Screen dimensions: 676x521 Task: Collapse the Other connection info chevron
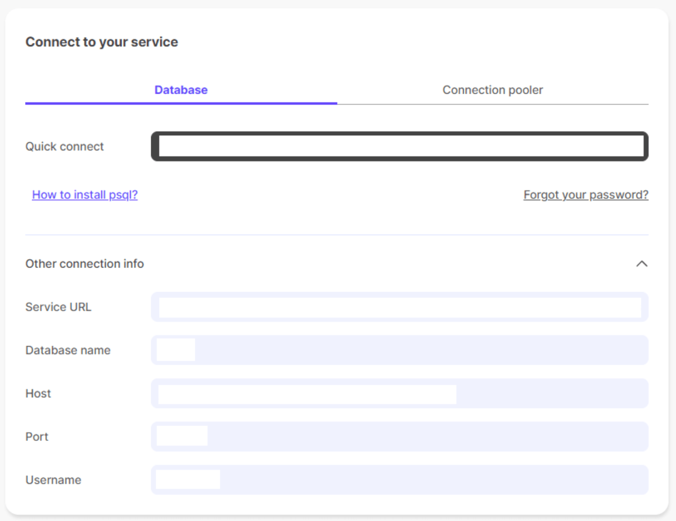641,264
